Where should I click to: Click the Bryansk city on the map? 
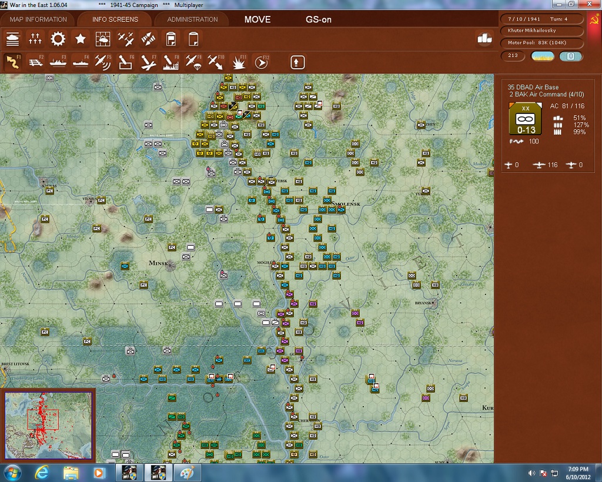coord(433,303)
